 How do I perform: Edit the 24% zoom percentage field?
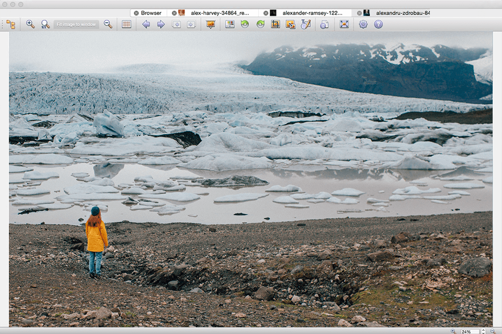coord(470,331)
